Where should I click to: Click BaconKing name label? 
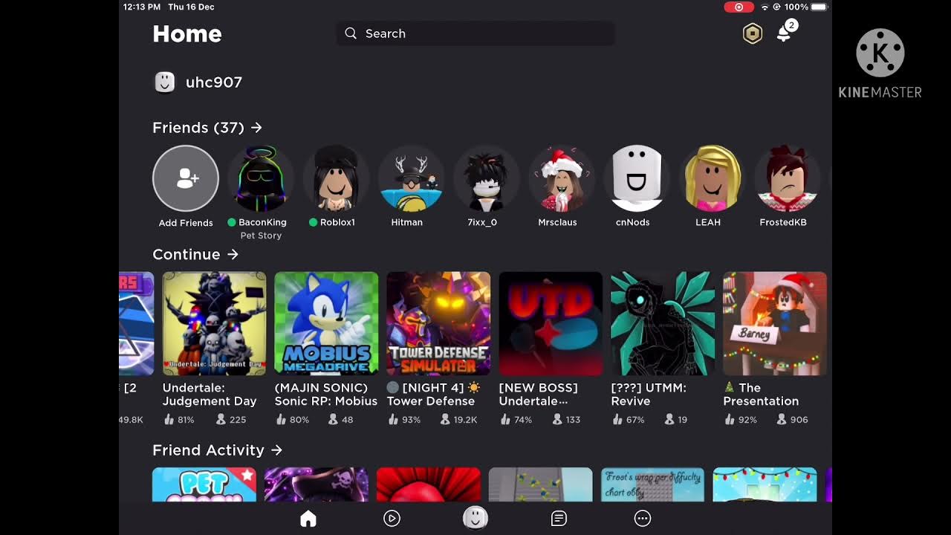[x=262, y=222]
